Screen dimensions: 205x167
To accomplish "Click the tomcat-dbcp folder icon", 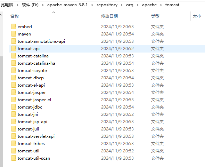I will [x=14, y=78].
